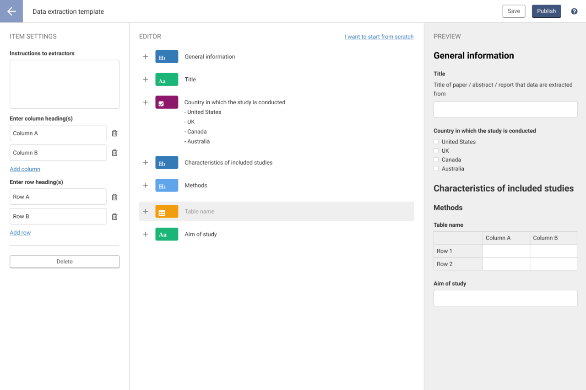Click the plus beside Country item

pyautogui.click(x=146, y=102)
